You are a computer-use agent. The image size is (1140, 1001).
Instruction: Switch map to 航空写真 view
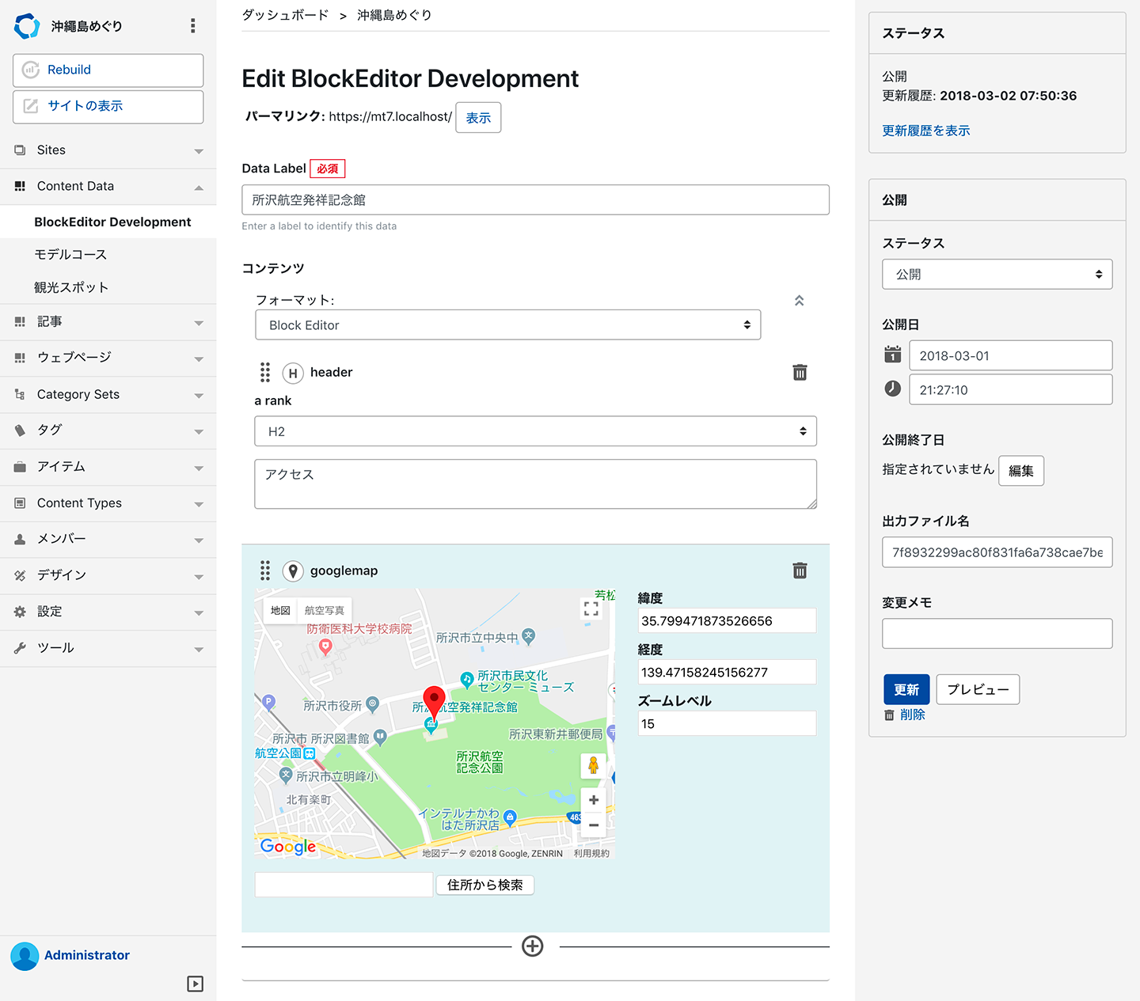coord(325,610)
